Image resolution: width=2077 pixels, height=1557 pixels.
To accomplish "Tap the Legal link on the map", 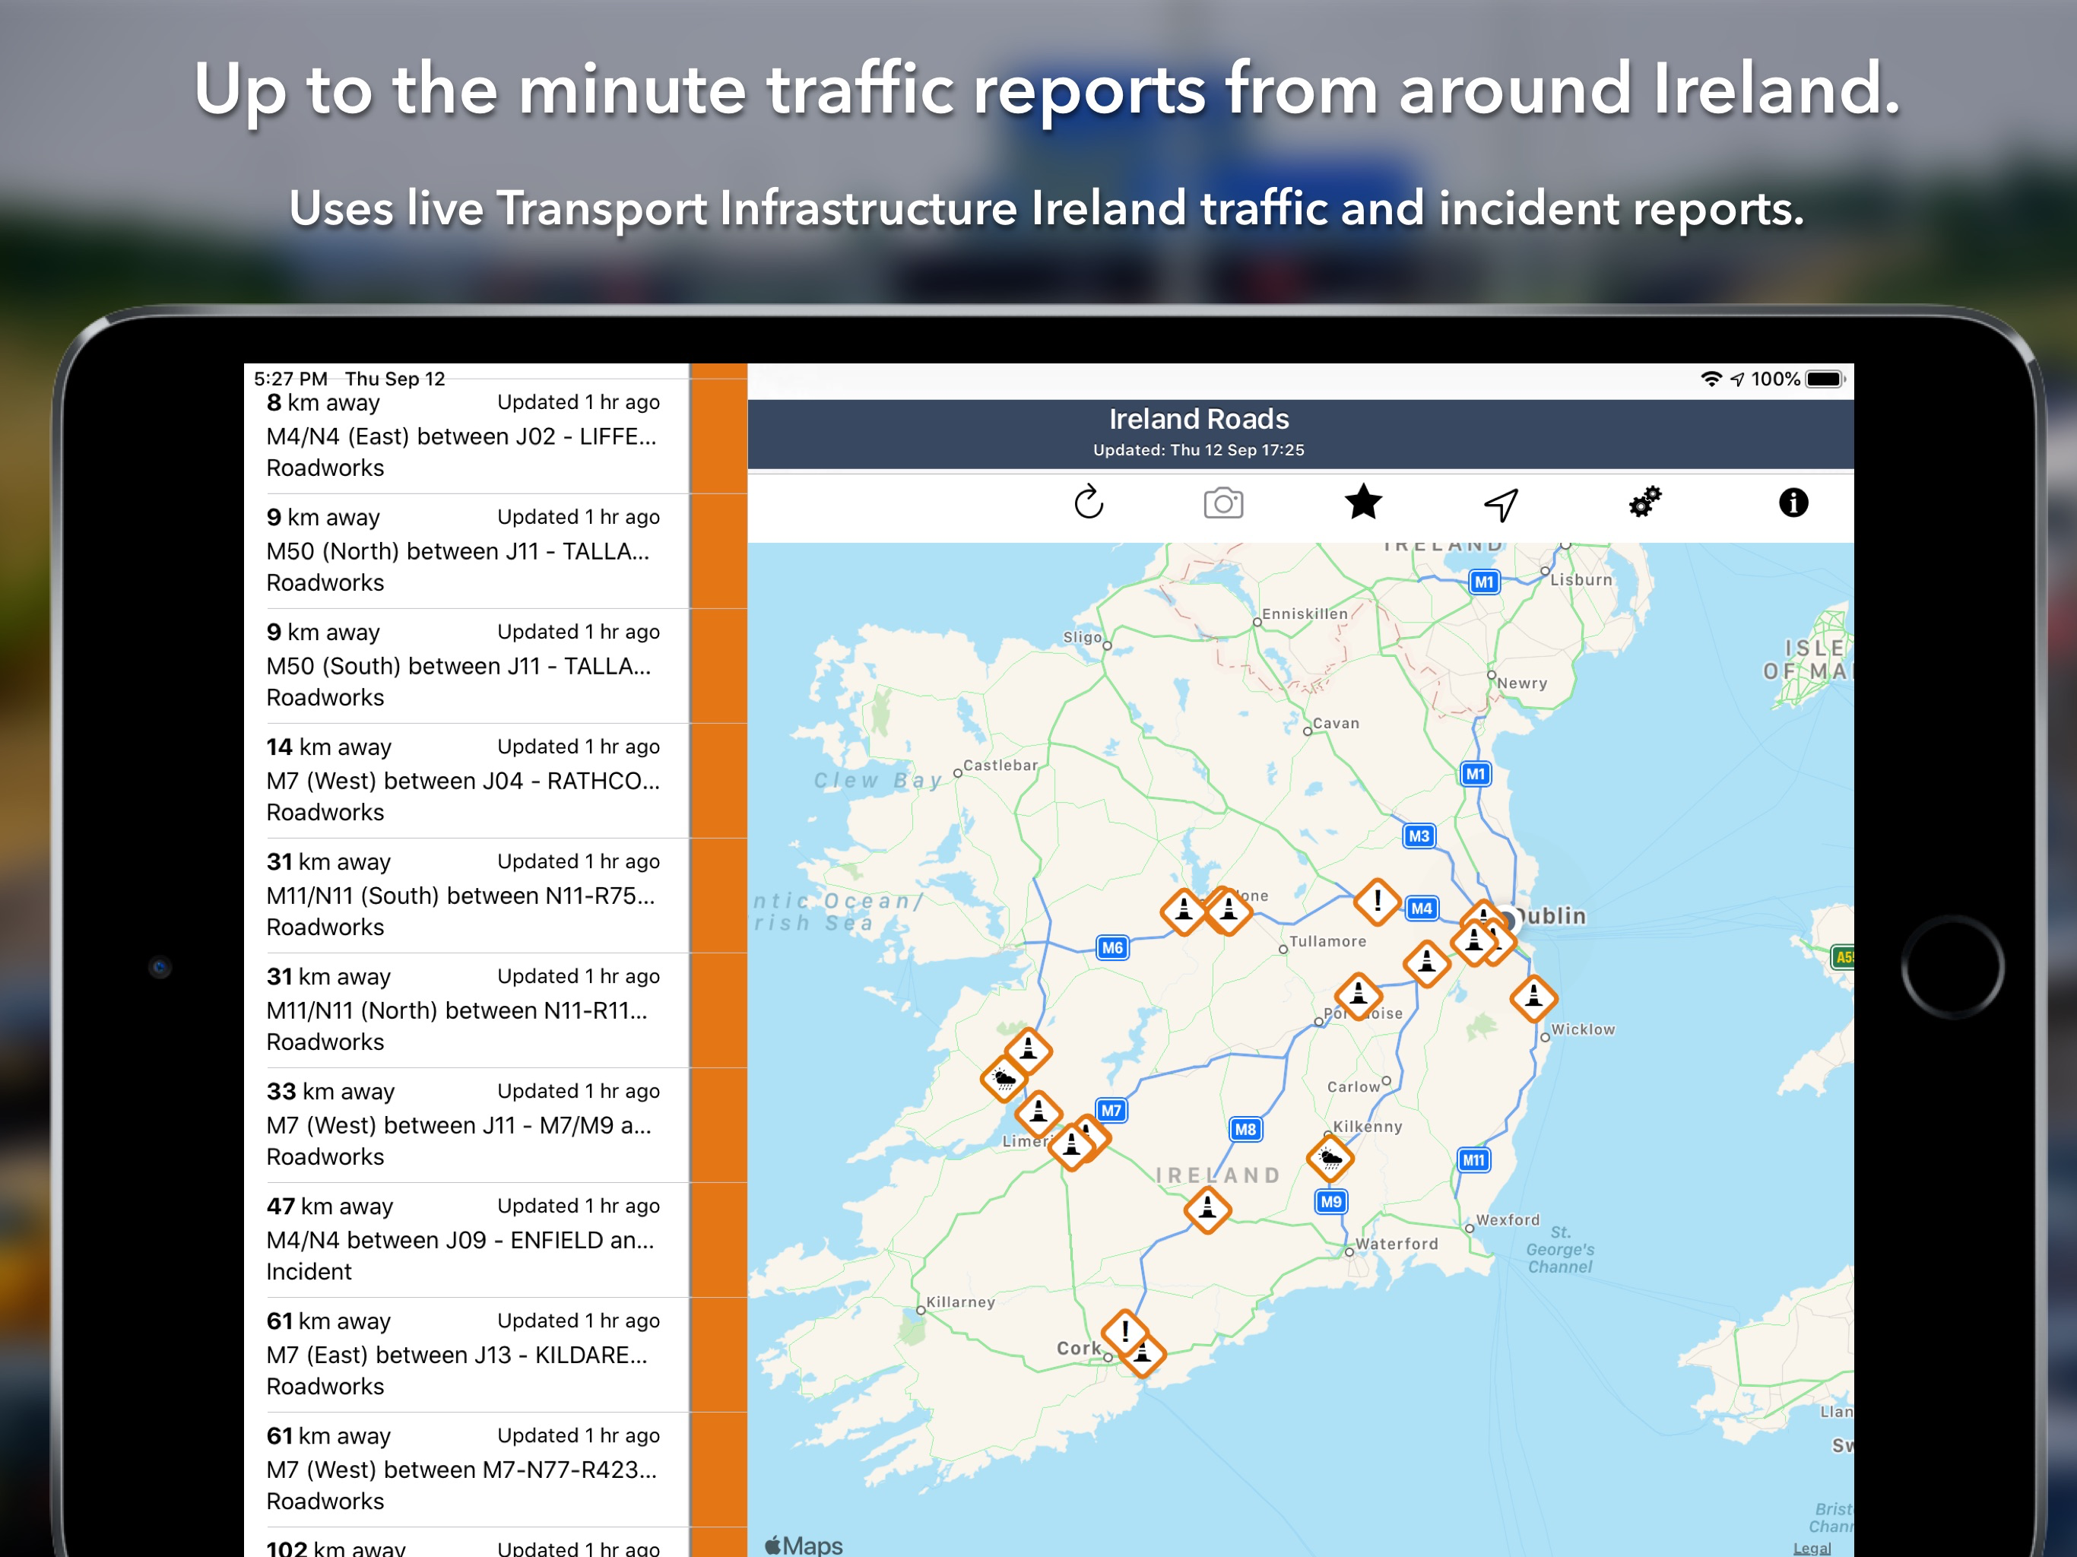I will coord(1811,1548).
